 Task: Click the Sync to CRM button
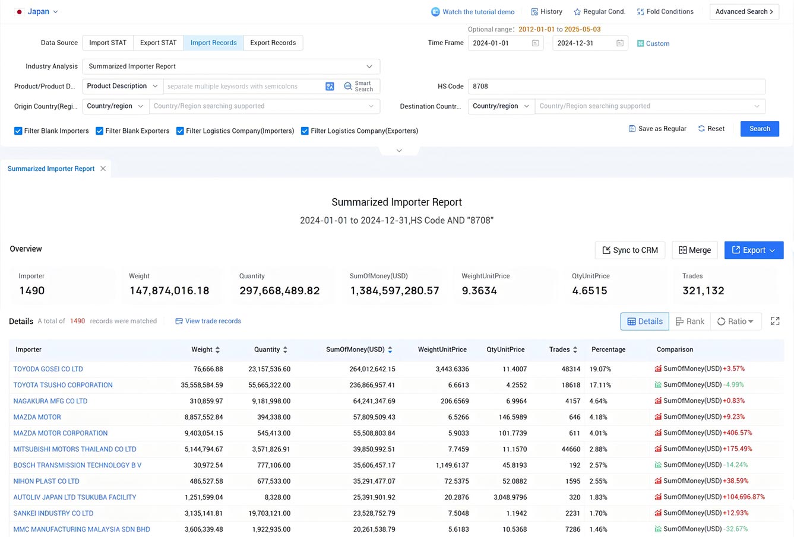point(630,250)
